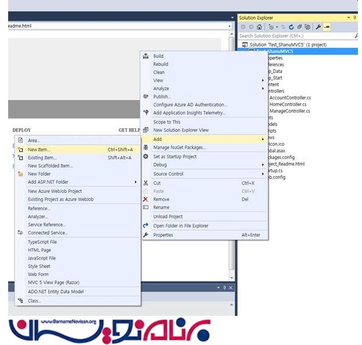Image resolution: width=362 pixels, height=345 pixels.
Task: Select Unload Project
Action: coord(168,217)
